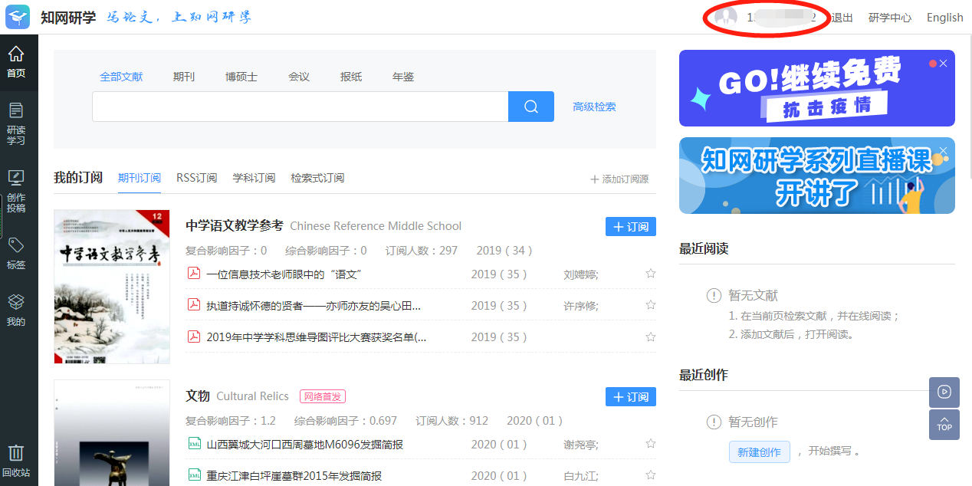This screenshot has height=486, width=972.
Task: Click the 网络首发 tag beside Cultural Relics
Action: click(x=323, y=396)
